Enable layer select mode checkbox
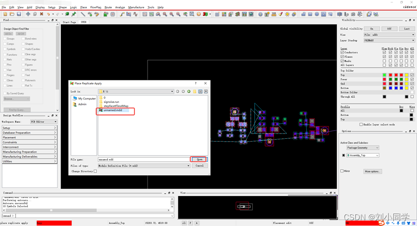417x226 pixels. click(x=361, y=124)
